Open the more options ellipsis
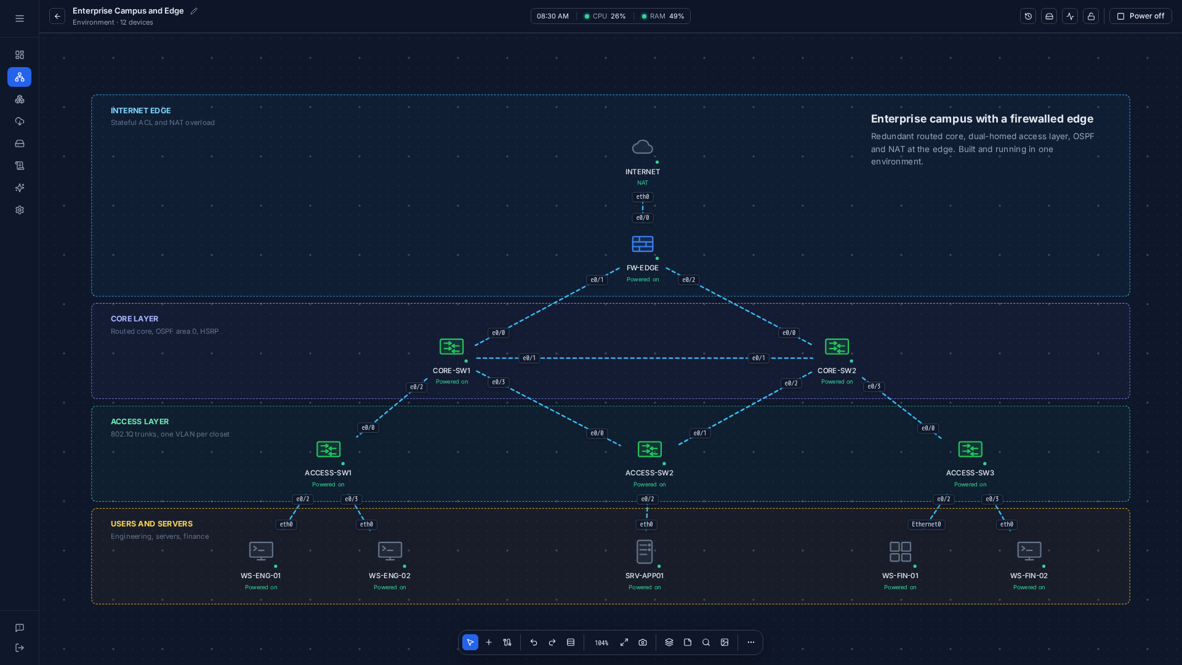 point(751,642)
